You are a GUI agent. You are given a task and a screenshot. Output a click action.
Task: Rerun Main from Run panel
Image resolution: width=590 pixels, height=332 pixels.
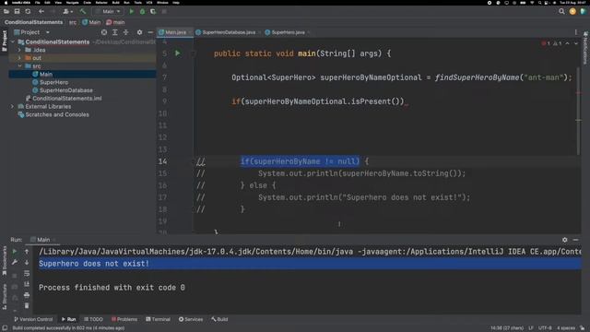pyautogui.click(x=15, y=251)
